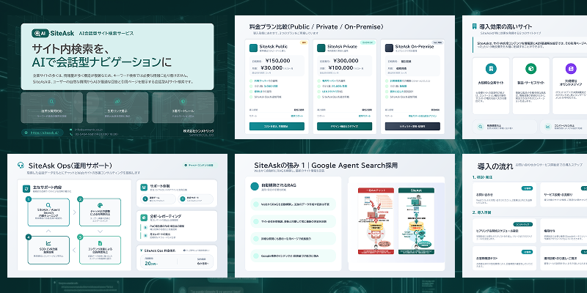
Task: Click the SiteAskの強み 1 slide title
Action: point(326,166)
